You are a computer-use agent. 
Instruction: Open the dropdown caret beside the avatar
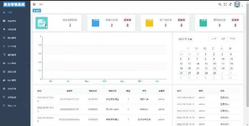pyautogui.click(x=242, y=6)
